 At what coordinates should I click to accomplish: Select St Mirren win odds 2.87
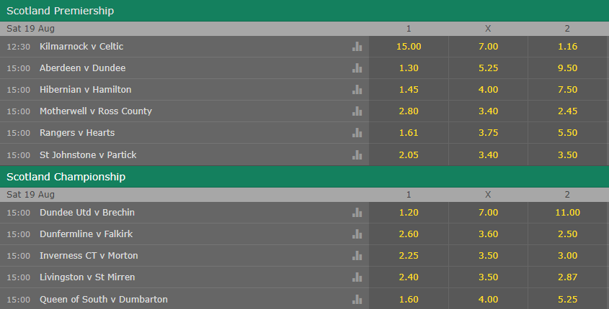[x=568, y=277]
